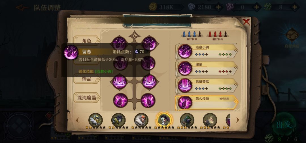Select the winged golden hero portrait
306x143 pixels.
click(95, 120)
